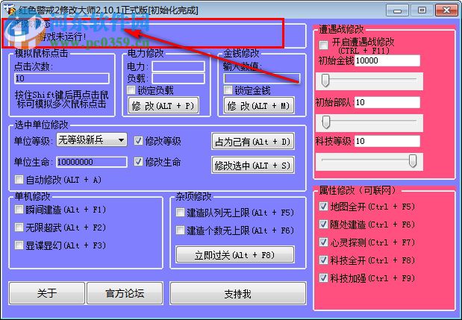Click the application icon in title bar
Image resolution: width=462 pixels, height=320 pixels.
pyautogui.click(x=11, y=10)
